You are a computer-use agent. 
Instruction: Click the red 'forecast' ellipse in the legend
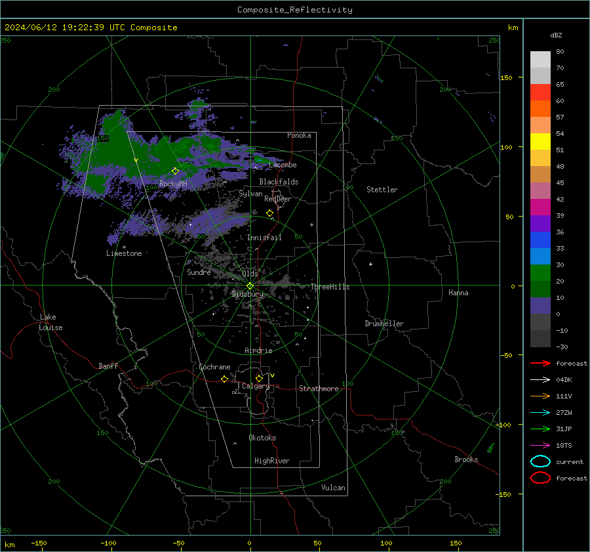[x=540, y=478]
